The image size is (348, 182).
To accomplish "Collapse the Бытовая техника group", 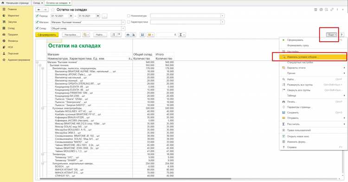I will [40, 65].
